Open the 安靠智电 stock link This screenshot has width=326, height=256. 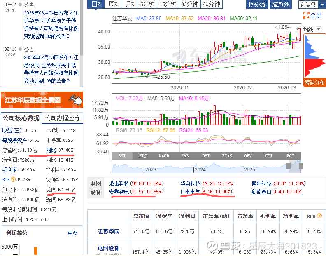(119, 192)
